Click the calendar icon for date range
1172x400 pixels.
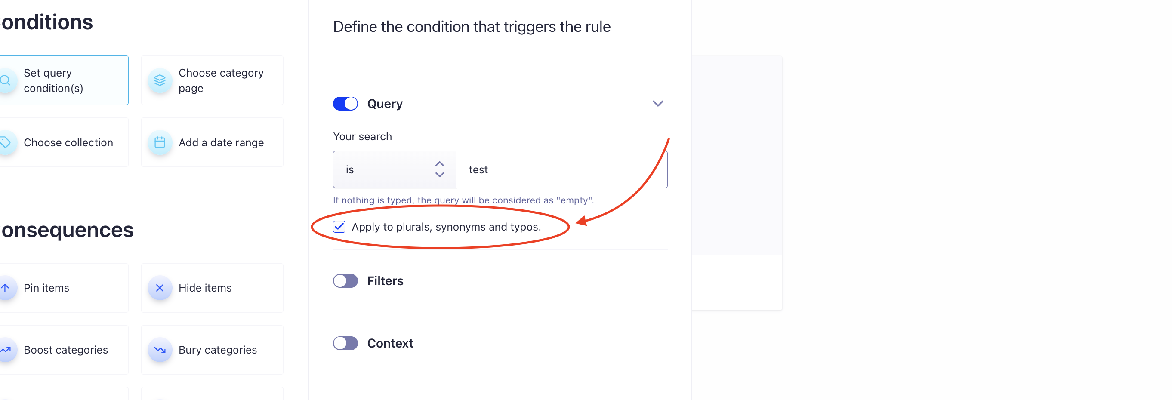point(160,142)
